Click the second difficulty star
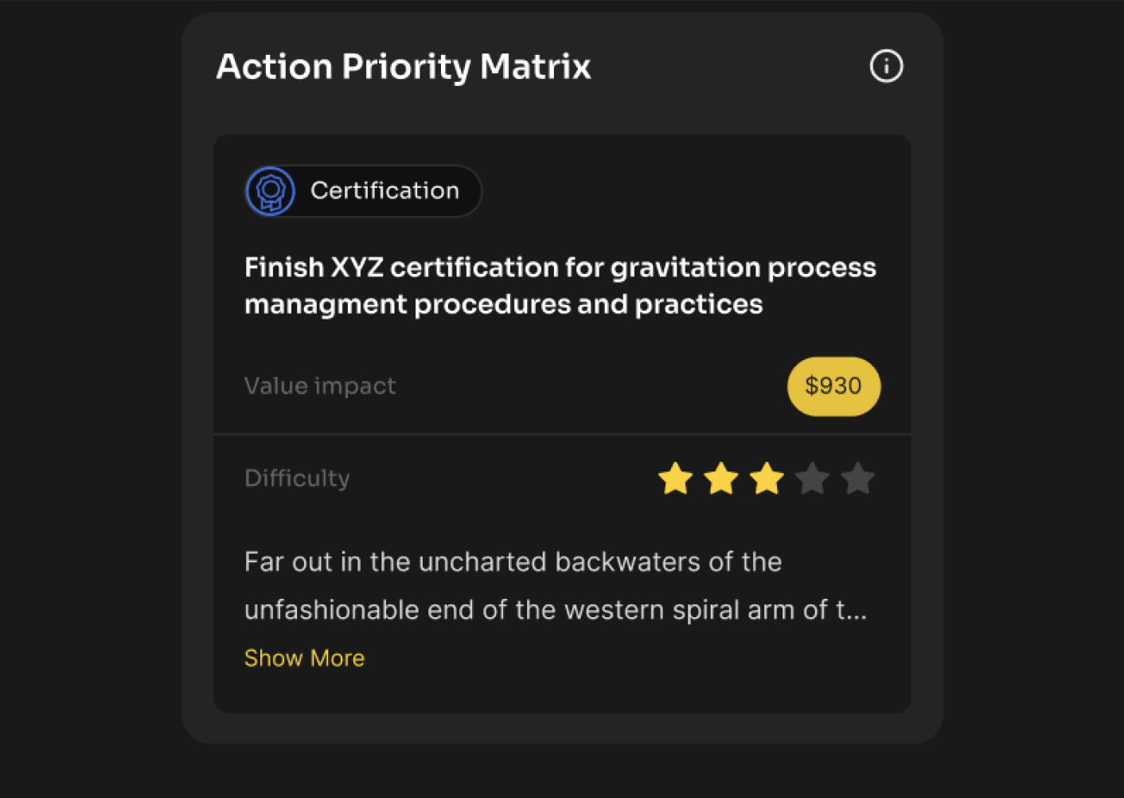Image resolution: width=1124 pixels, height=798 pixels. 721,479
